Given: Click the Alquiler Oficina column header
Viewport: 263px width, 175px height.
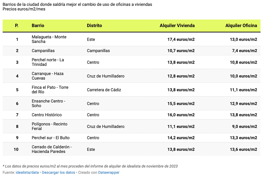Looking at the screenshot, I should [241, 25].
